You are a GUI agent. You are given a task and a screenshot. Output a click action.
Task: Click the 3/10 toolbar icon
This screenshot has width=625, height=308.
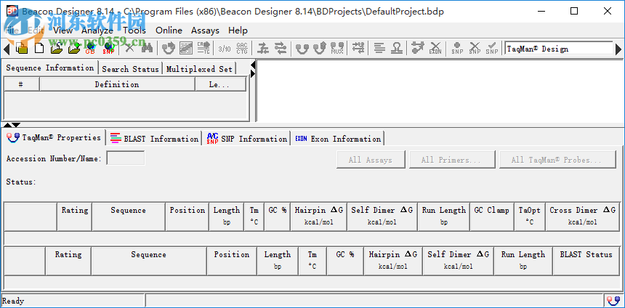[225, 49]
